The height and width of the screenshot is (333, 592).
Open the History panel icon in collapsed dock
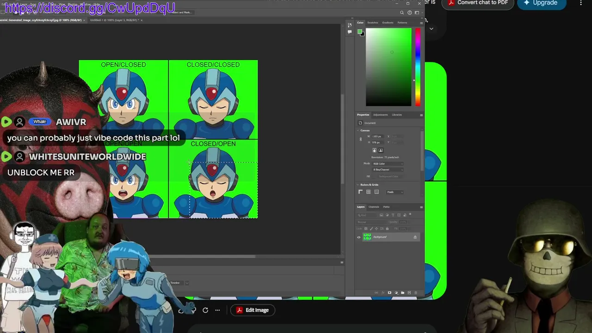click(x=350, y=25)
